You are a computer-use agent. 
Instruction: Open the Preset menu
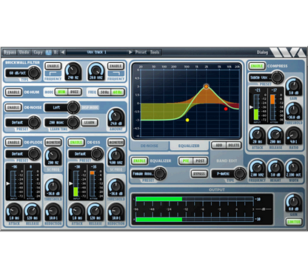pos(141,52)
